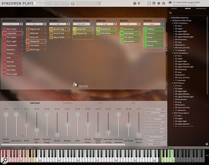Screen dimensions: 209x165
Task: Open the Filter type LP6 dropdown
Action: (155, 137)
